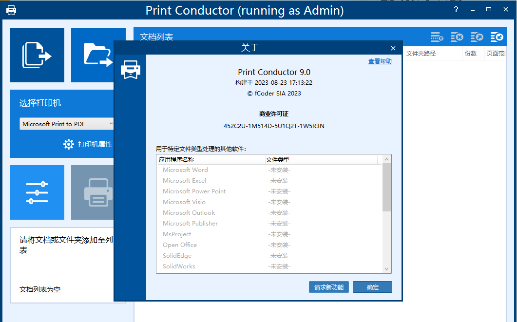Click the software list scrollbar thumb
517x322 pixels.
[x=387, y=187]
